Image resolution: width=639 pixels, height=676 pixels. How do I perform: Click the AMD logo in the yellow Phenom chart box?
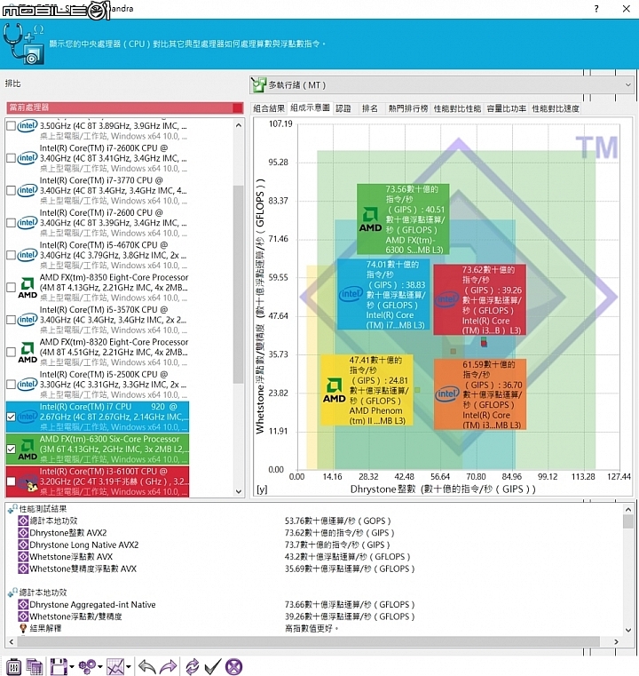(334, 391)
